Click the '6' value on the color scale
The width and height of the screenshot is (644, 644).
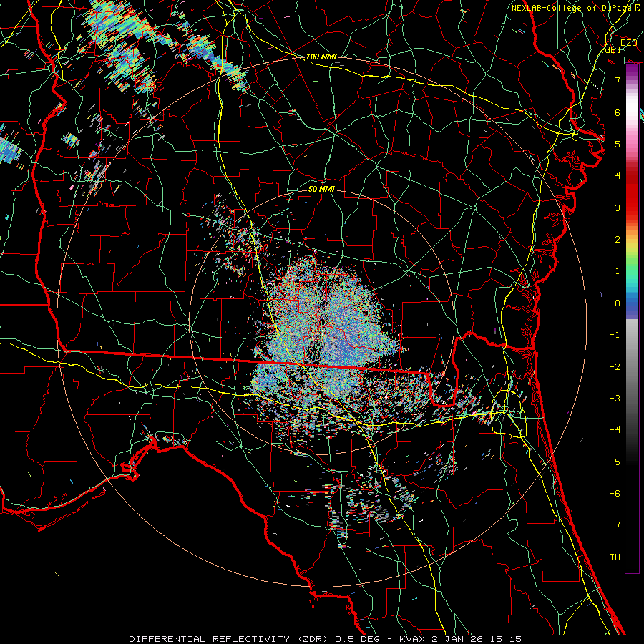point(618,112)
